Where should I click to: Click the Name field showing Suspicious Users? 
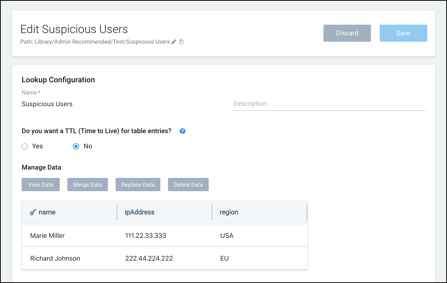coord(47,104)
